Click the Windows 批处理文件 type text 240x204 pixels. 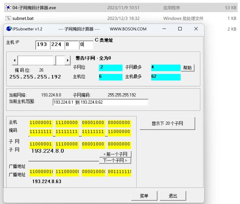[x=183, y=18]
